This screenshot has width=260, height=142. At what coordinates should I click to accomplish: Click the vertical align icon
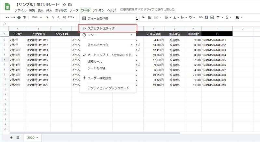tap(175, 17)
